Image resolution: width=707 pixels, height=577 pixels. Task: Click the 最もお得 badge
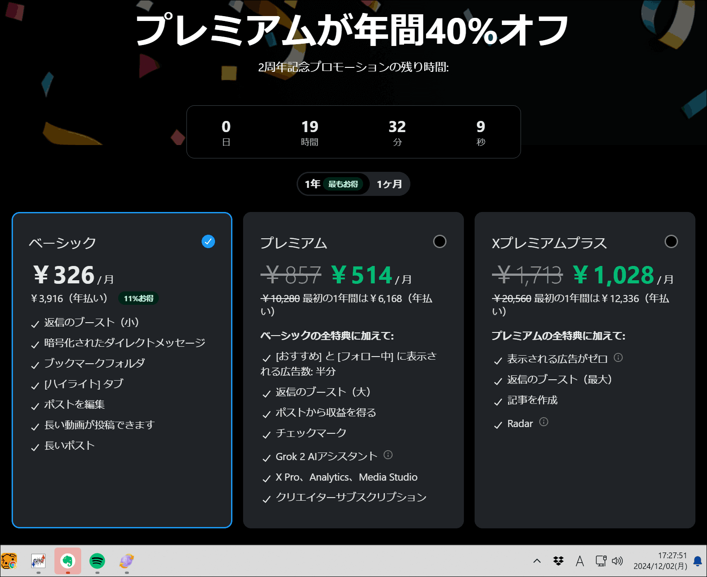tap(343, 184)
